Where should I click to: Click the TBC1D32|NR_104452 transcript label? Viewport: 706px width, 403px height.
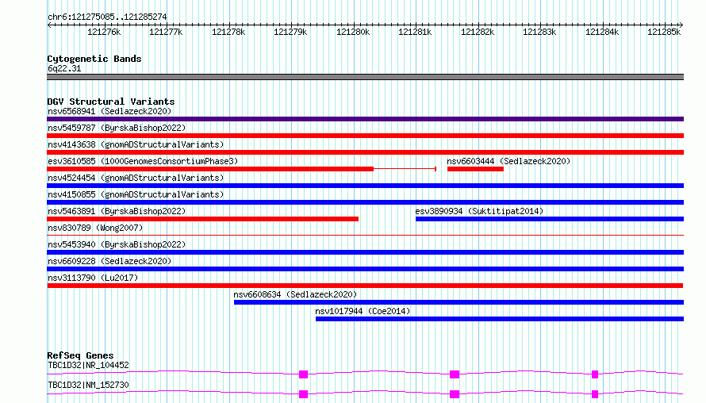[x=88, y=365]
